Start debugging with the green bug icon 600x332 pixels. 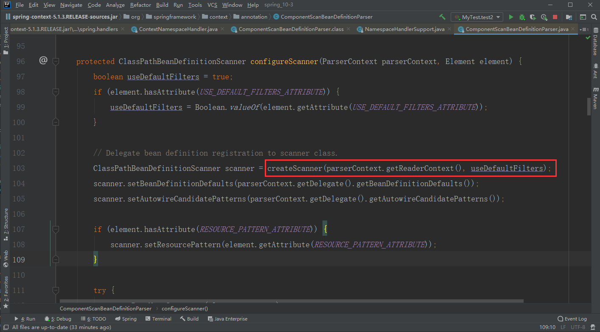[x=522, y=17]
